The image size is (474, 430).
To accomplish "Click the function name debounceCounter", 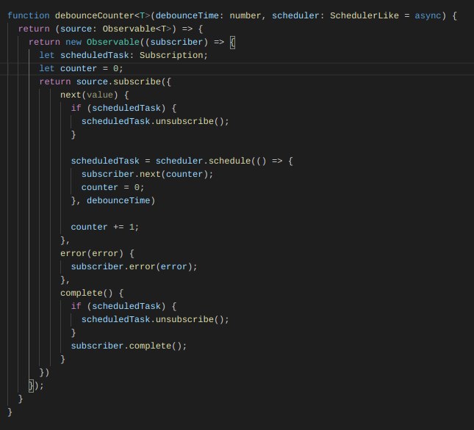I will (94, 15).
